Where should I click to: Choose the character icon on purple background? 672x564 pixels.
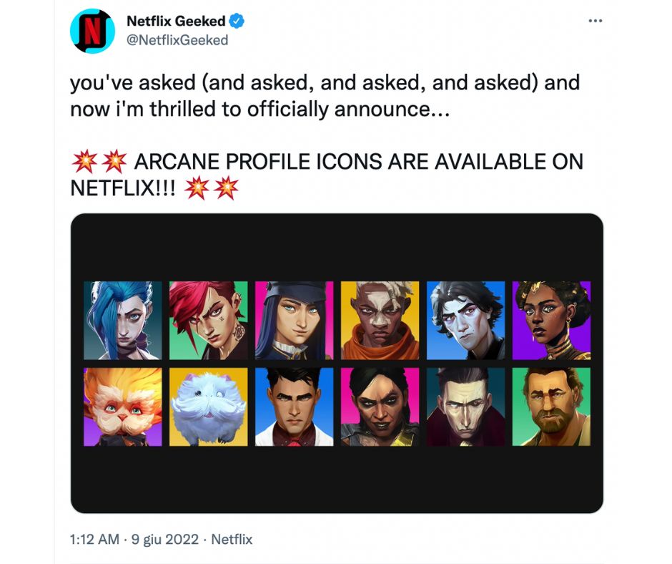point(551,320)
